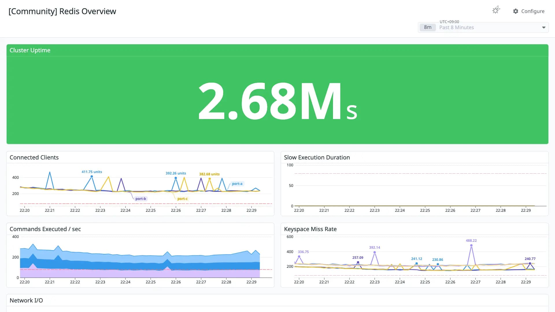The width and height of the screenshot is (555, 312).
Task: Click the 382.68 units peak marker
Action: coord(210,179)
